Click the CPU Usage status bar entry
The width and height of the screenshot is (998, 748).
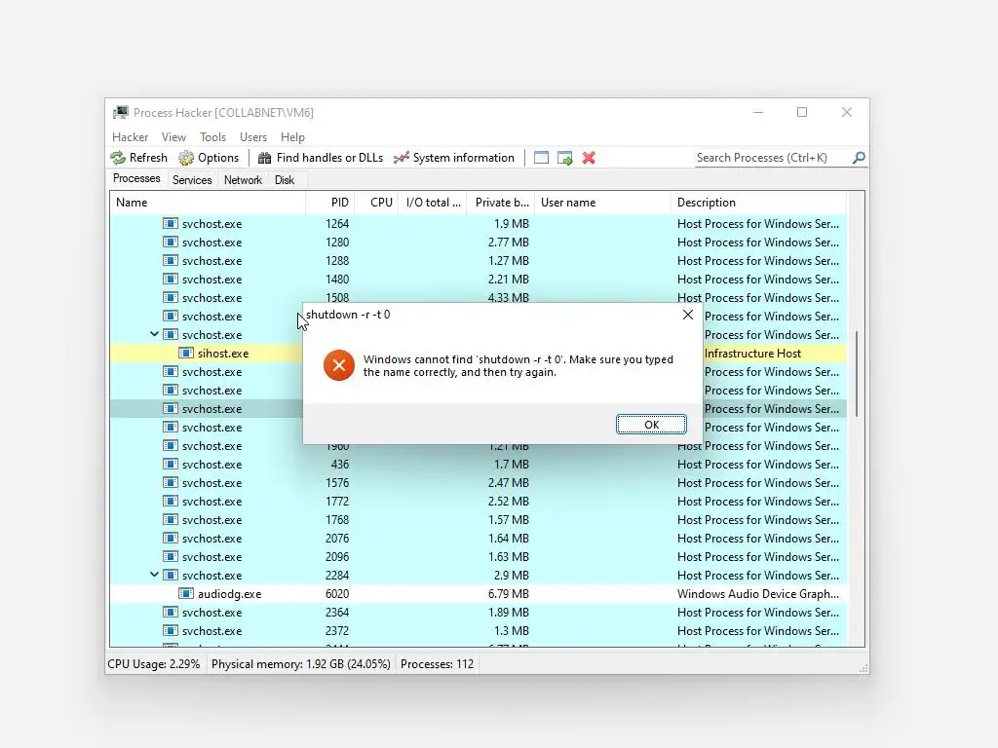point(153,664)
